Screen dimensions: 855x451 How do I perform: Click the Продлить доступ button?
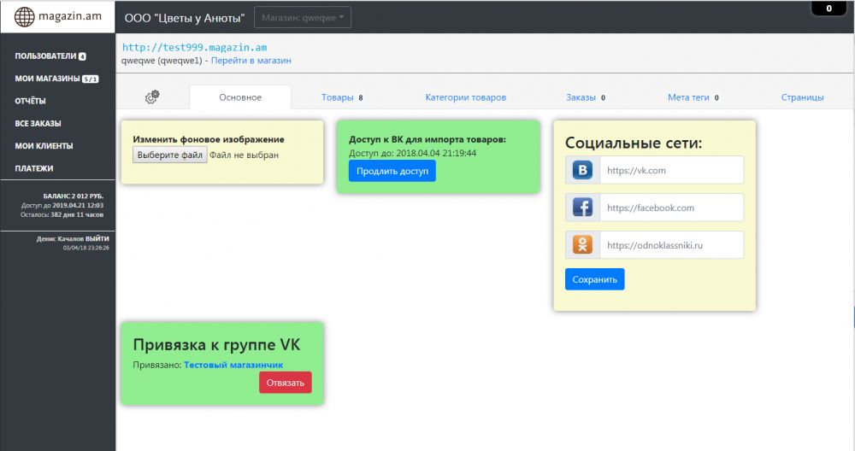392,171
